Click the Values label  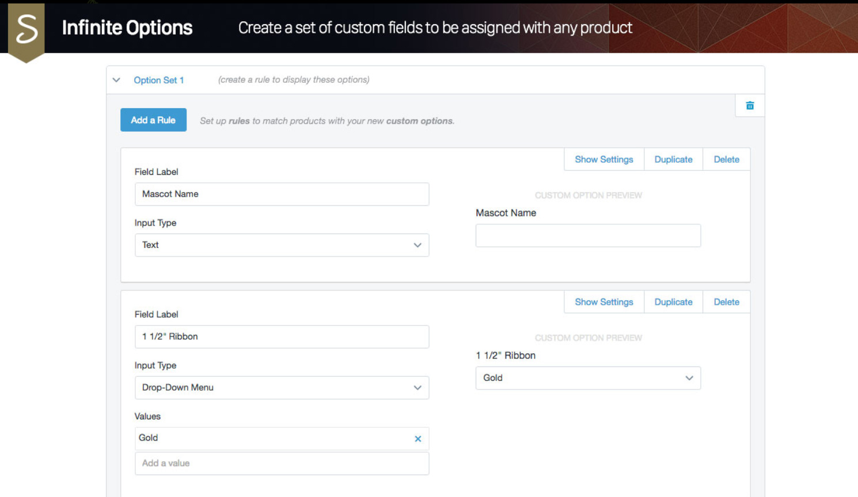pyautogui.click(x=147, y=416)
